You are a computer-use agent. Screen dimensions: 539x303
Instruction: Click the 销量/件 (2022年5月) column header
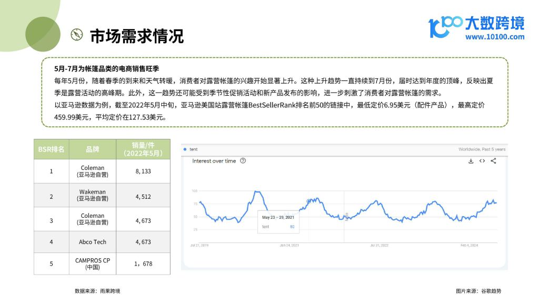coord(143,149)
